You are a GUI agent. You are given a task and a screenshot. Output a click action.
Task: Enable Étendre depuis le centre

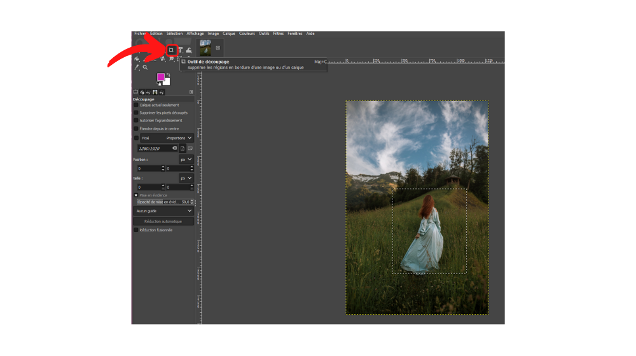point(136,128)
